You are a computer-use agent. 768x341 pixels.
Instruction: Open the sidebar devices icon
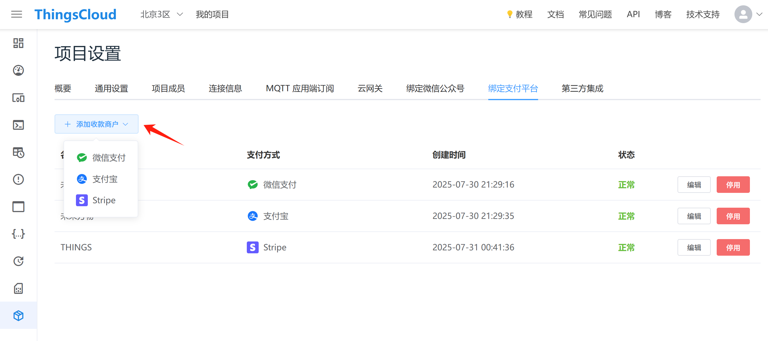[18, 98]
